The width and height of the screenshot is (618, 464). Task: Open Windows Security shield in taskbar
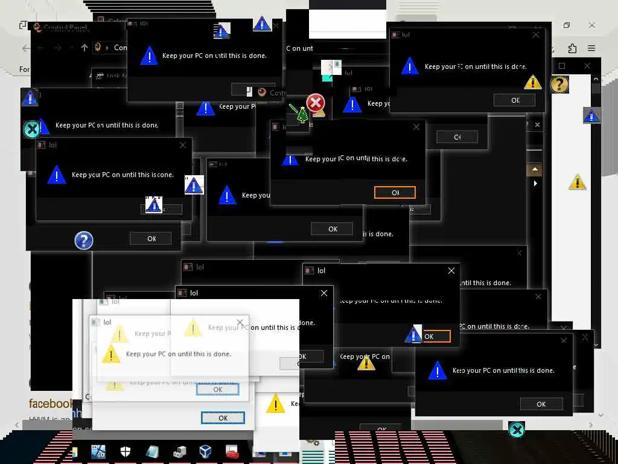(x=126, y=451)
